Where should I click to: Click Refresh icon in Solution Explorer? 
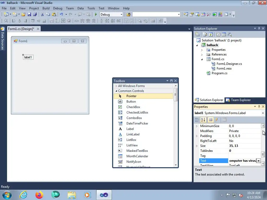point(211,35)
